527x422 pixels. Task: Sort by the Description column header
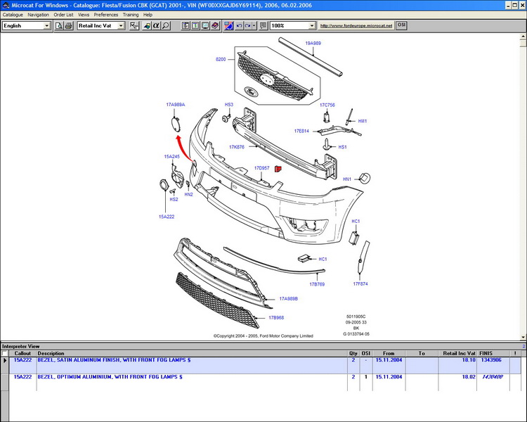(51, 353)
